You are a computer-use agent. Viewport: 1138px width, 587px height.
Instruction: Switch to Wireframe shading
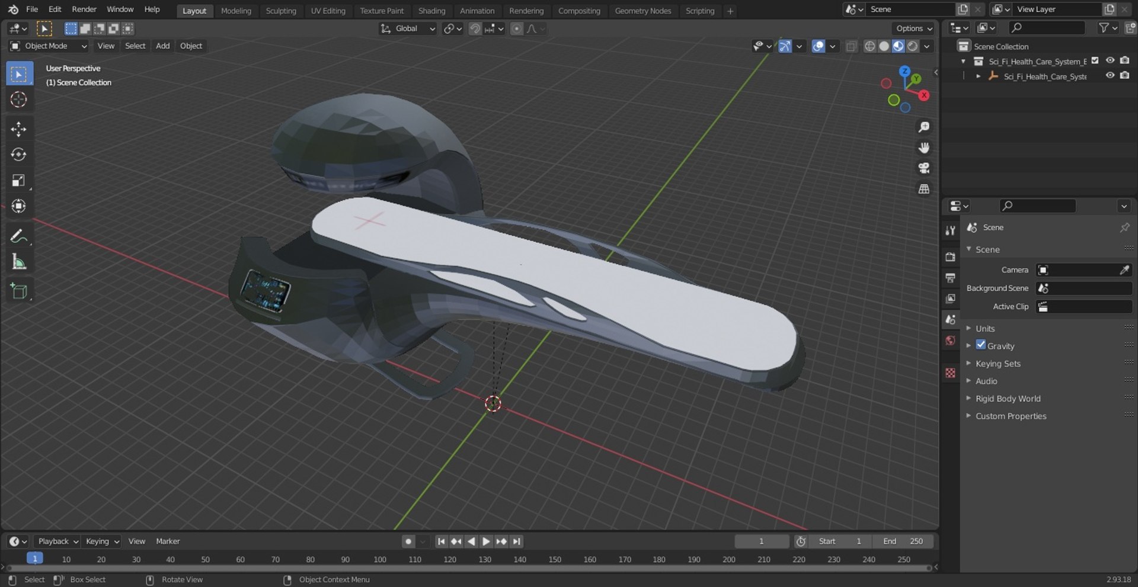point(870,46)
